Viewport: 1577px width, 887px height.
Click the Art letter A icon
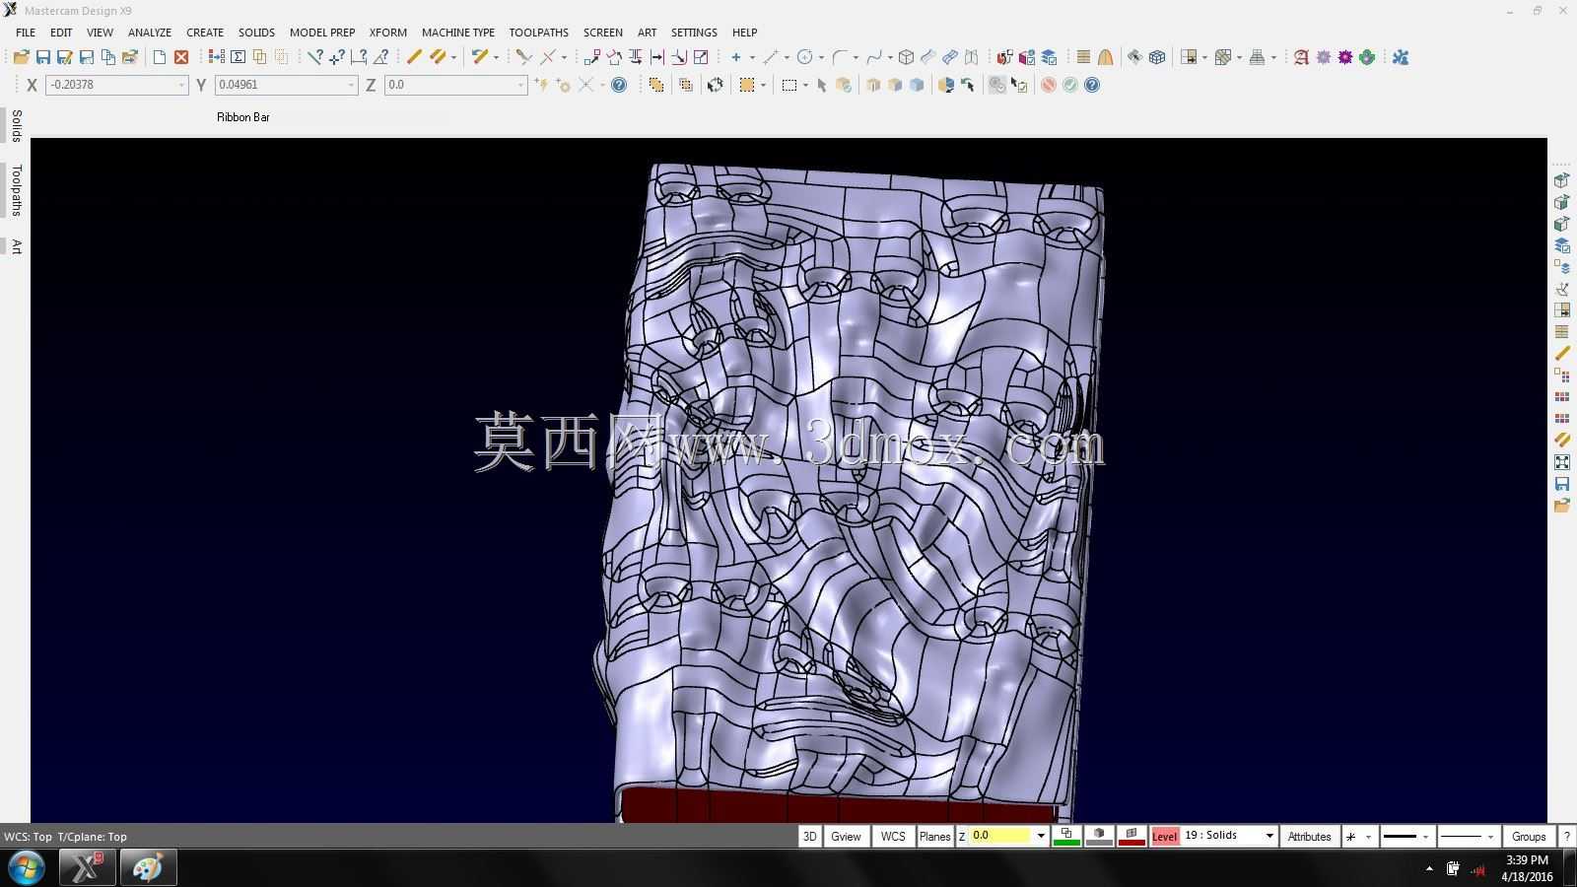click(x=1301, y=57)
